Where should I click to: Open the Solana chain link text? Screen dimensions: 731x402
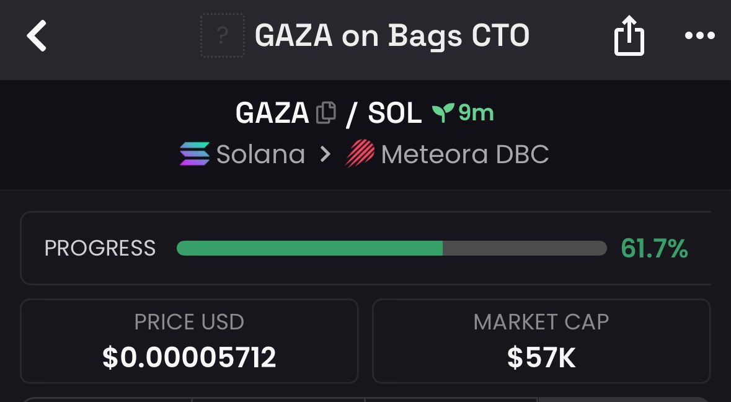[260, 154]
